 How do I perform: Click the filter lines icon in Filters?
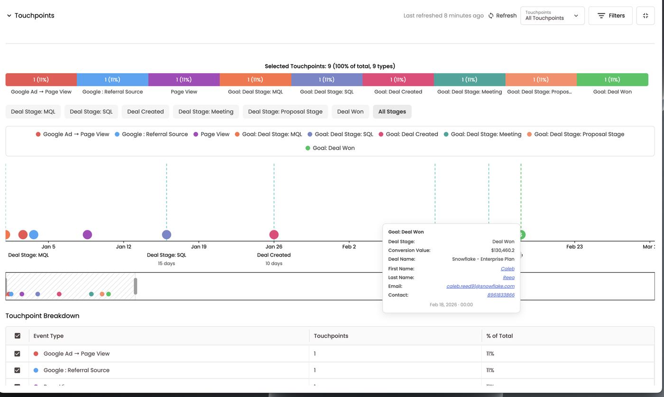[x=601, y=16]
